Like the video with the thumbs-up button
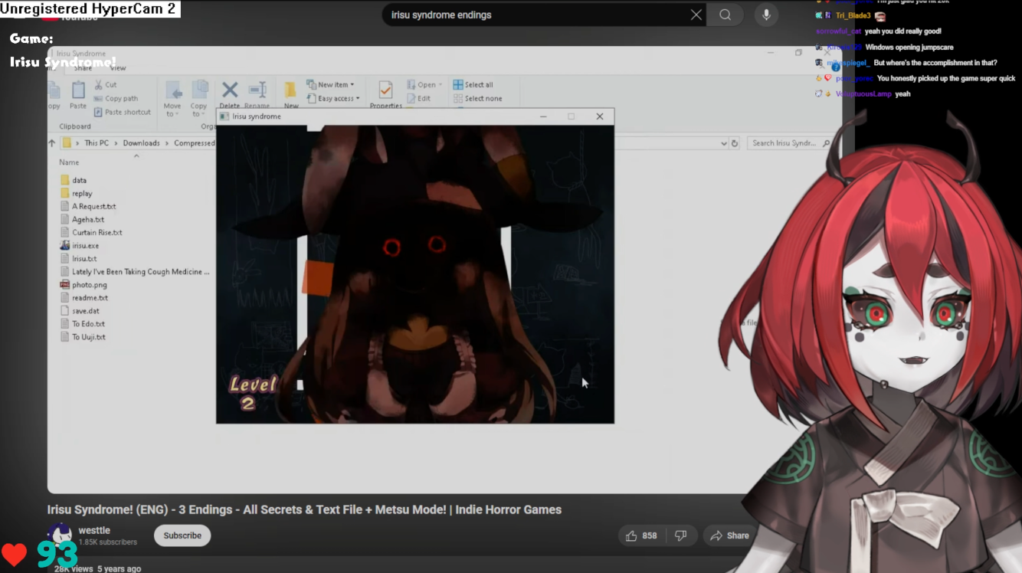This screenshot has width=1022, height=573. (640, 535)
